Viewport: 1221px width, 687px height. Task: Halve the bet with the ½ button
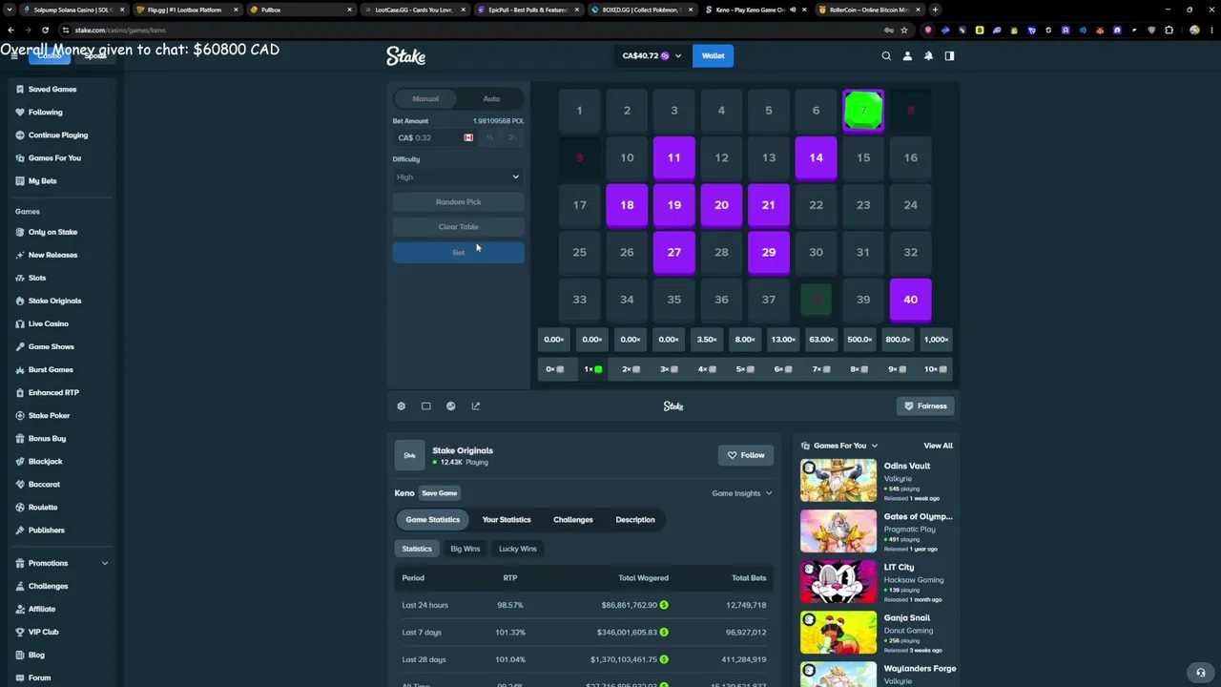(x=489, y=138)
